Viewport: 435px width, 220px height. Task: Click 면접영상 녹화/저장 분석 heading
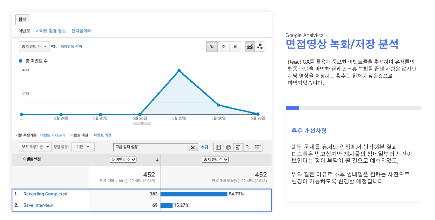342,45
